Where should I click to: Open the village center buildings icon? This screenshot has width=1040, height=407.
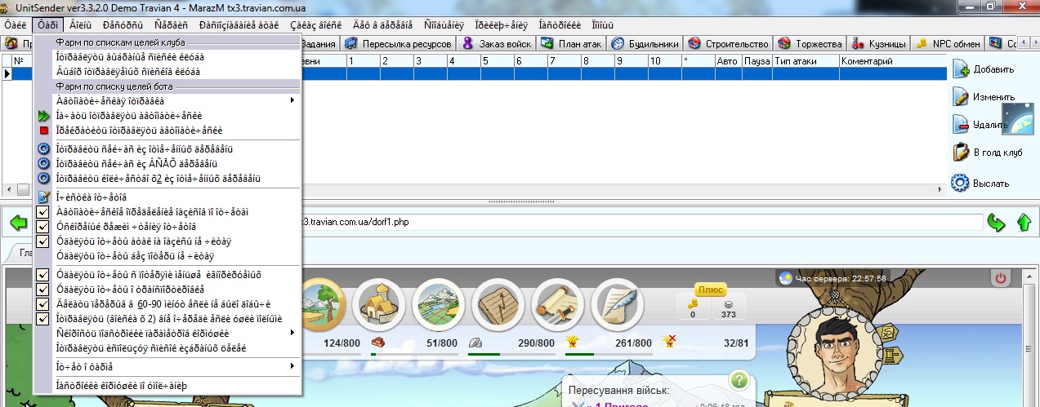(x=380, y=303)
